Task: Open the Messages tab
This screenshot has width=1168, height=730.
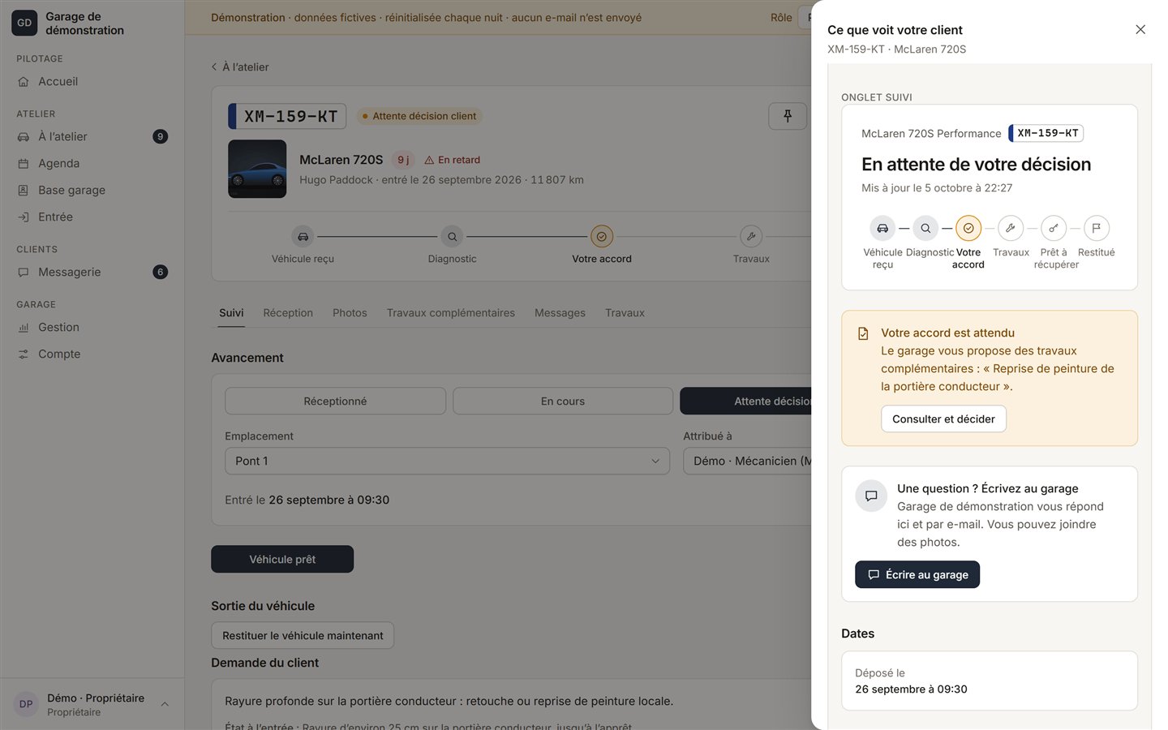Action: [560, 313]
